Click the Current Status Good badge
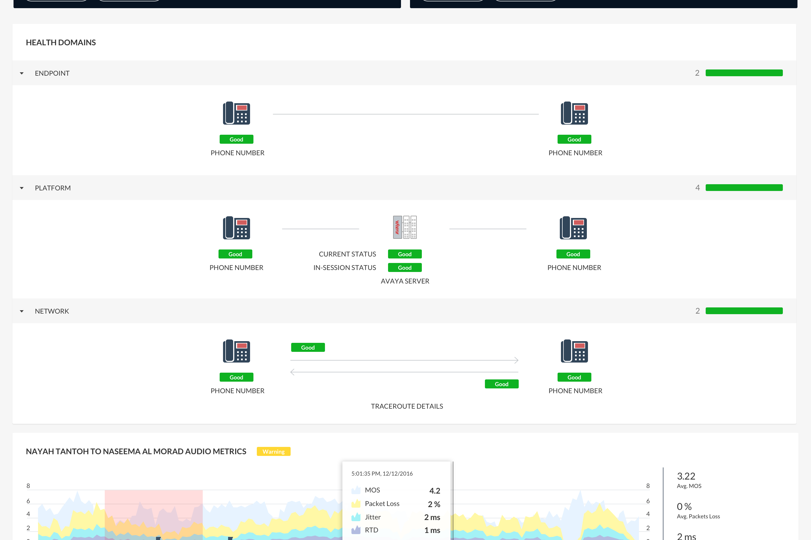 (x=405, y=254)
